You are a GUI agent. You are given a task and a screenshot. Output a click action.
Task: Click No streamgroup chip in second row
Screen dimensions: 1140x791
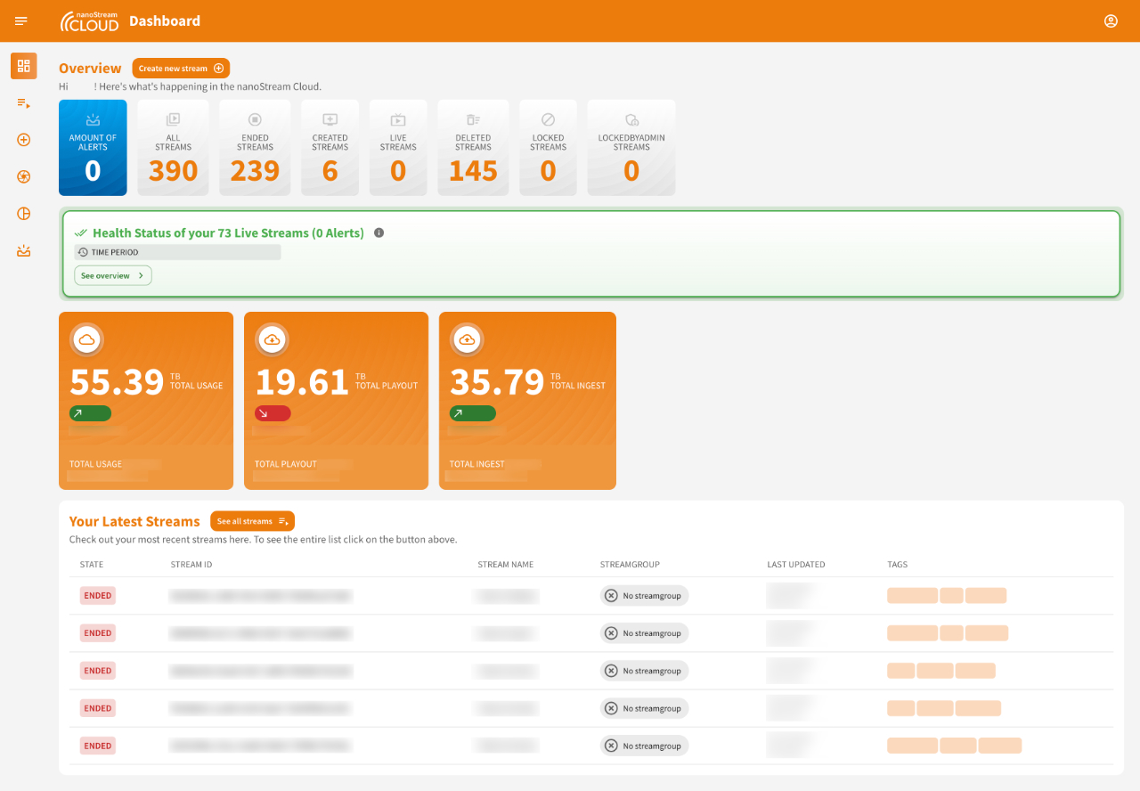point(645,633)
